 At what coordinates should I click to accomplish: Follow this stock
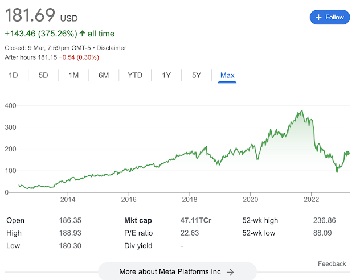coord(330,17)
